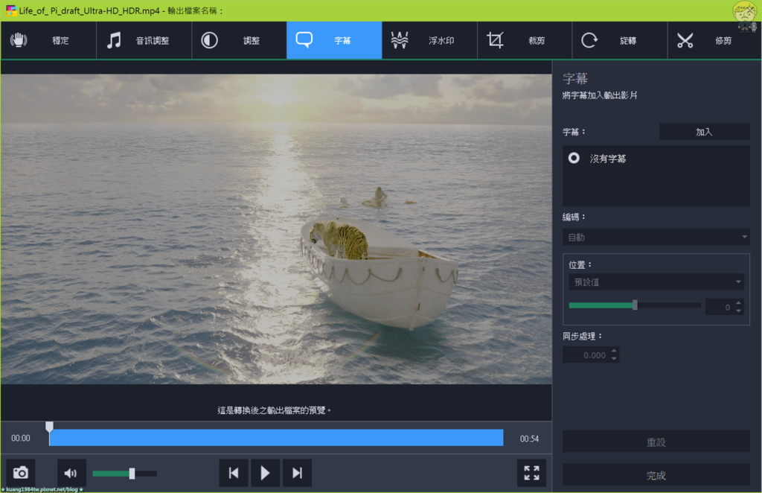The height and width of the screenshot is (493, 762).
Task: Click the video preview of the lifeboat
Action: coord(276,229)
